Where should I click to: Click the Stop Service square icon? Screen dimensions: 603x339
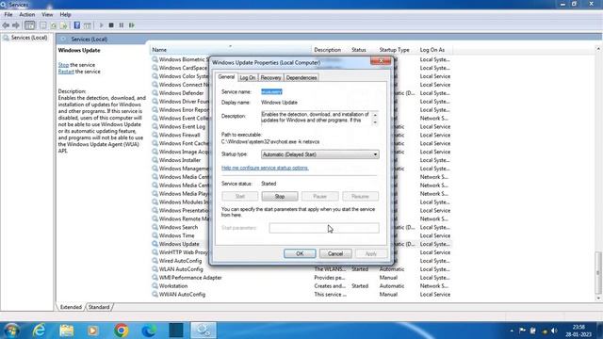(x=111, y=25)
